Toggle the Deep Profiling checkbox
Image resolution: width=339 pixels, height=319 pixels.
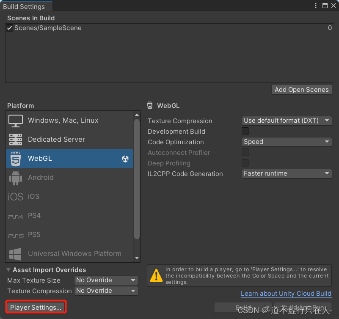pos(245,163)
